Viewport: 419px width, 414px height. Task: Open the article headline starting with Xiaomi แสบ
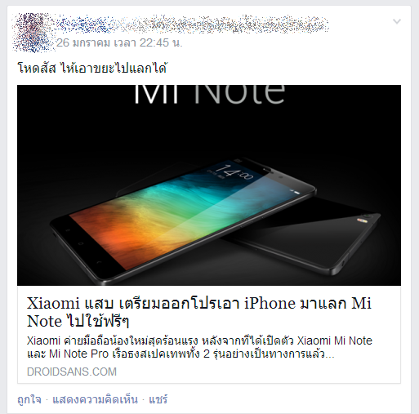tap(199, 312)
